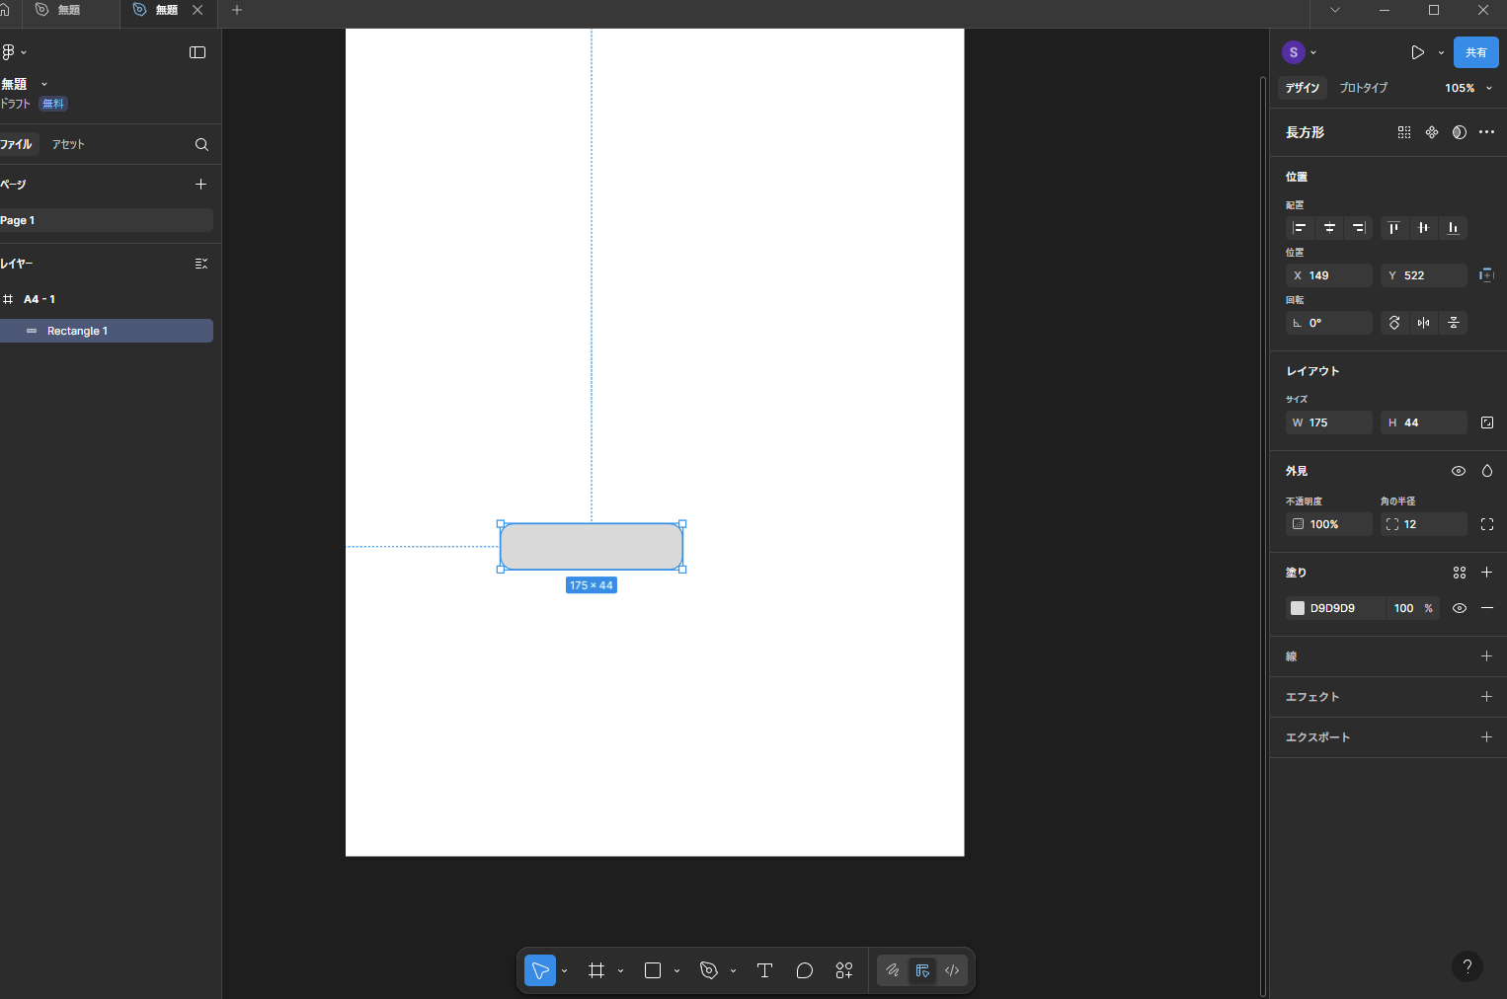Flip the rectangle horizontally

point(1423,323)
